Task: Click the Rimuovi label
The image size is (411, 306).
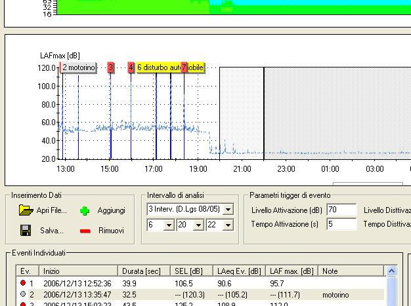Action: coord(111,231)
